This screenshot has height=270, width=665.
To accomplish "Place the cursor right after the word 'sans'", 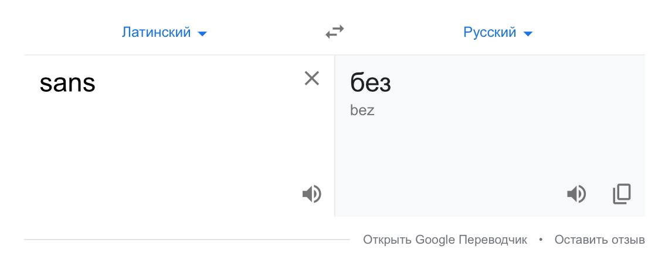I will (x=97, y=83).
